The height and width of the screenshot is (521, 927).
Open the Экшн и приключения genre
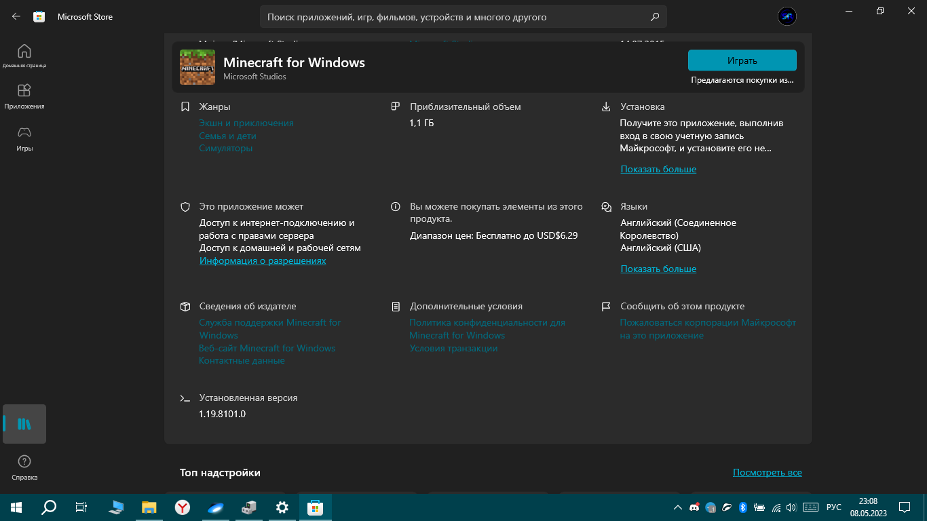click(x=246, y=123)
